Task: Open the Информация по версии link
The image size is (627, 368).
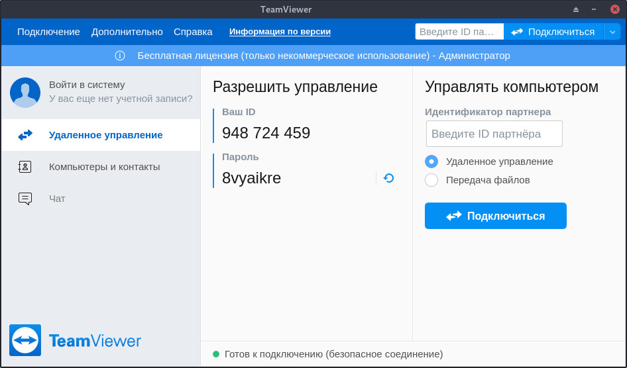Action: pos(280,32)
